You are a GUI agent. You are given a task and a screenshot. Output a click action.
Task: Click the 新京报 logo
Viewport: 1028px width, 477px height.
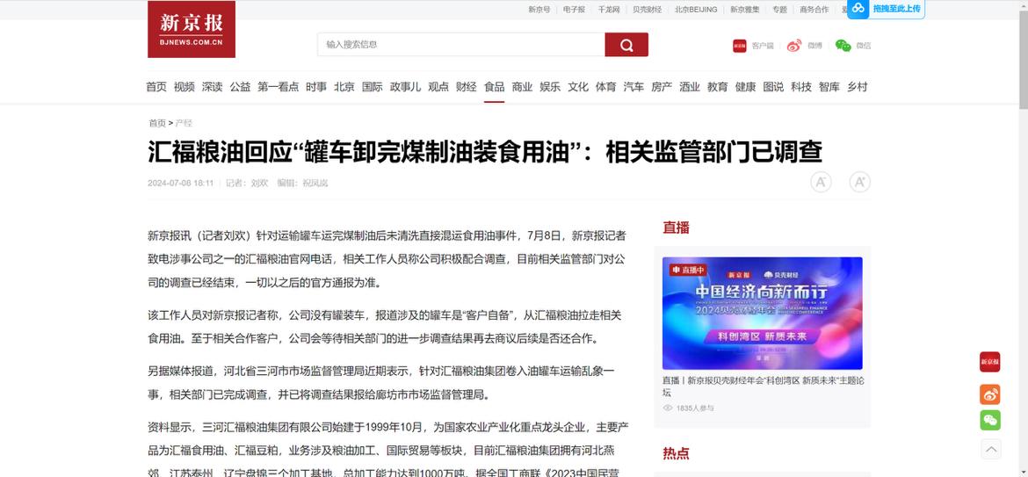(x=191, y=29)
